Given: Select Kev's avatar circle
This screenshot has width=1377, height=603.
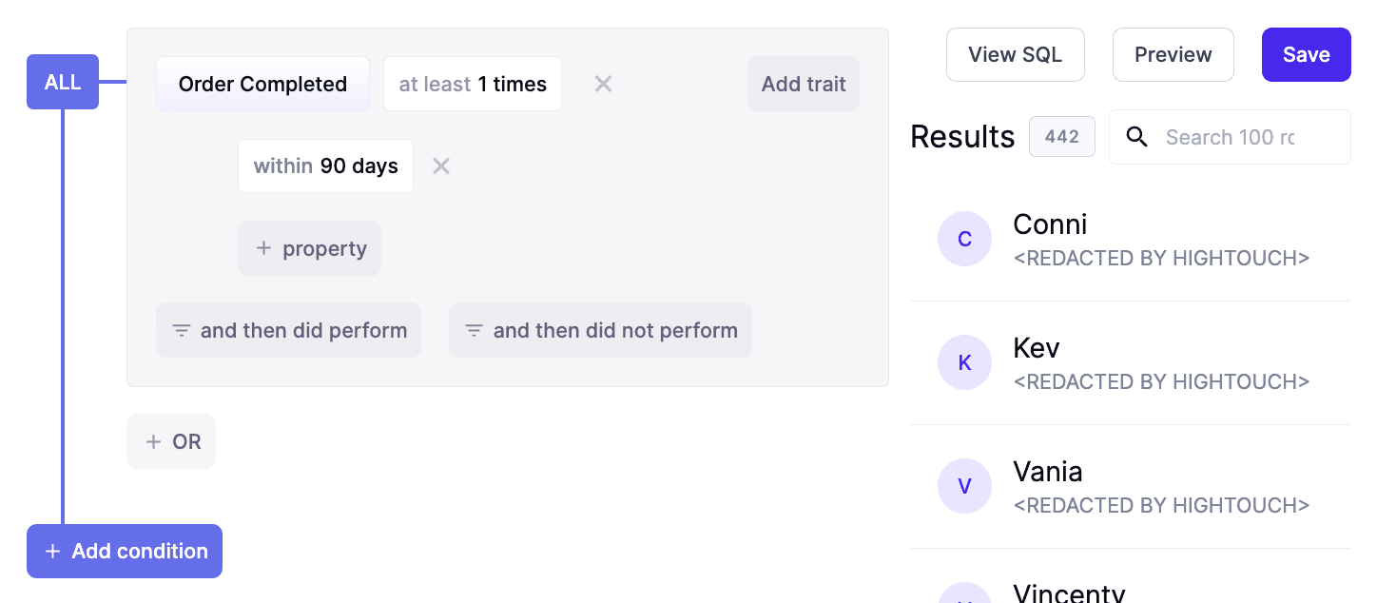Looking at the screenshot, I should coord(964,362).
